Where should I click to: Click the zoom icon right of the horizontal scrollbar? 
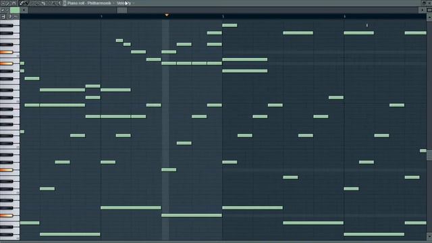[429, 10]
